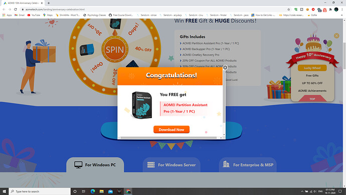Click the Windows taskbar search box
The image size is (346, 195).
pos(40,191)
